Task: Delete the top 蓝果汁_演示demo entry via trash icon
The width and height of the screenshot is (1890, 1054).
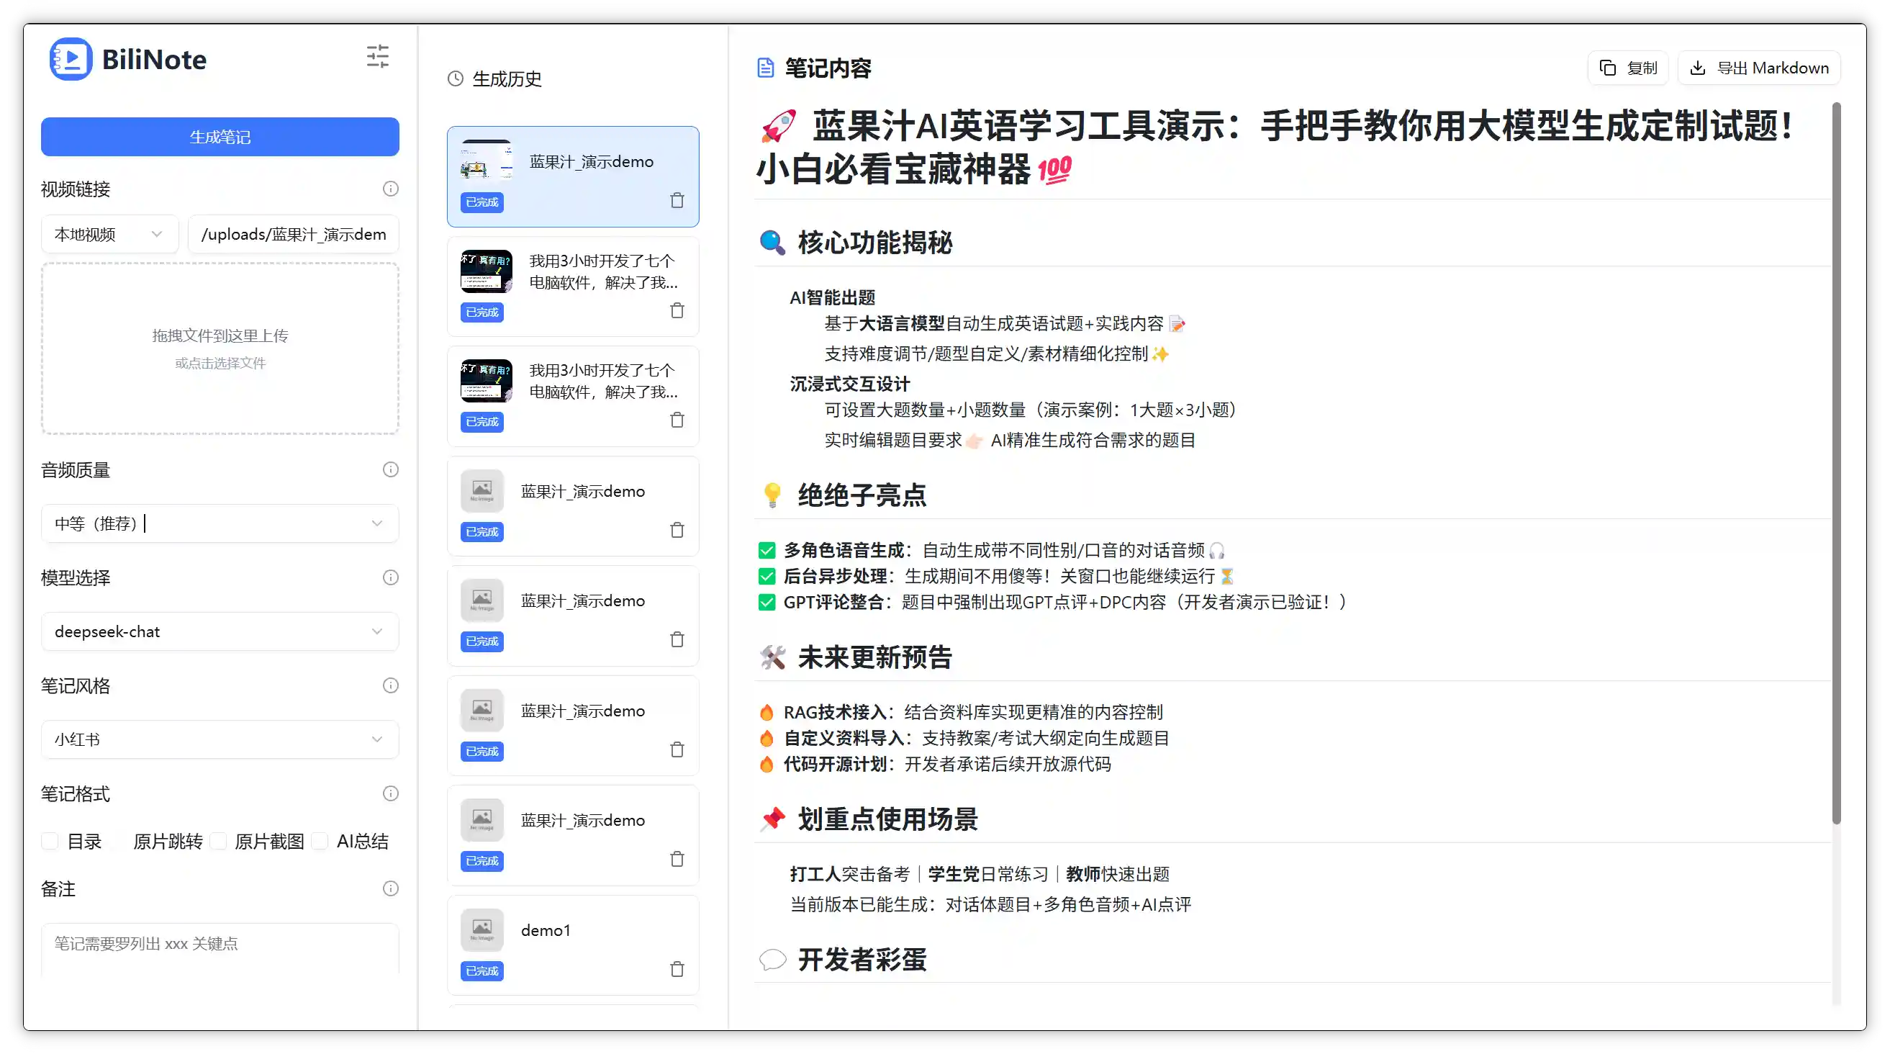Action: [677, 199]
